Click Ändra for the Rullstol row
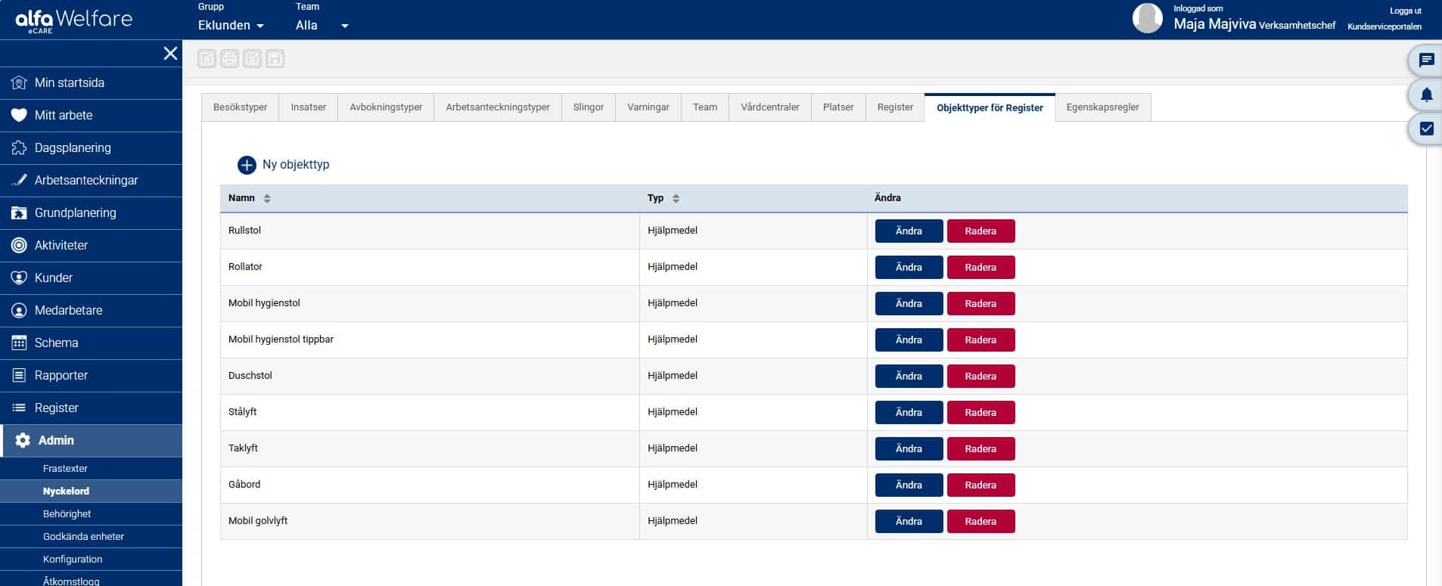This screenshot has width=1442, height=586. click(x=909, y=231)
